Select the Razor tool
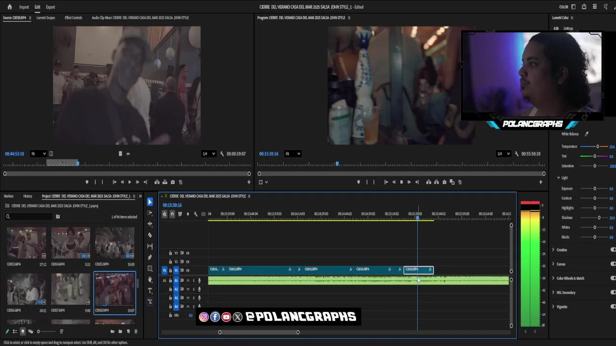Screen dimensions: 616x346 point(150,235)
